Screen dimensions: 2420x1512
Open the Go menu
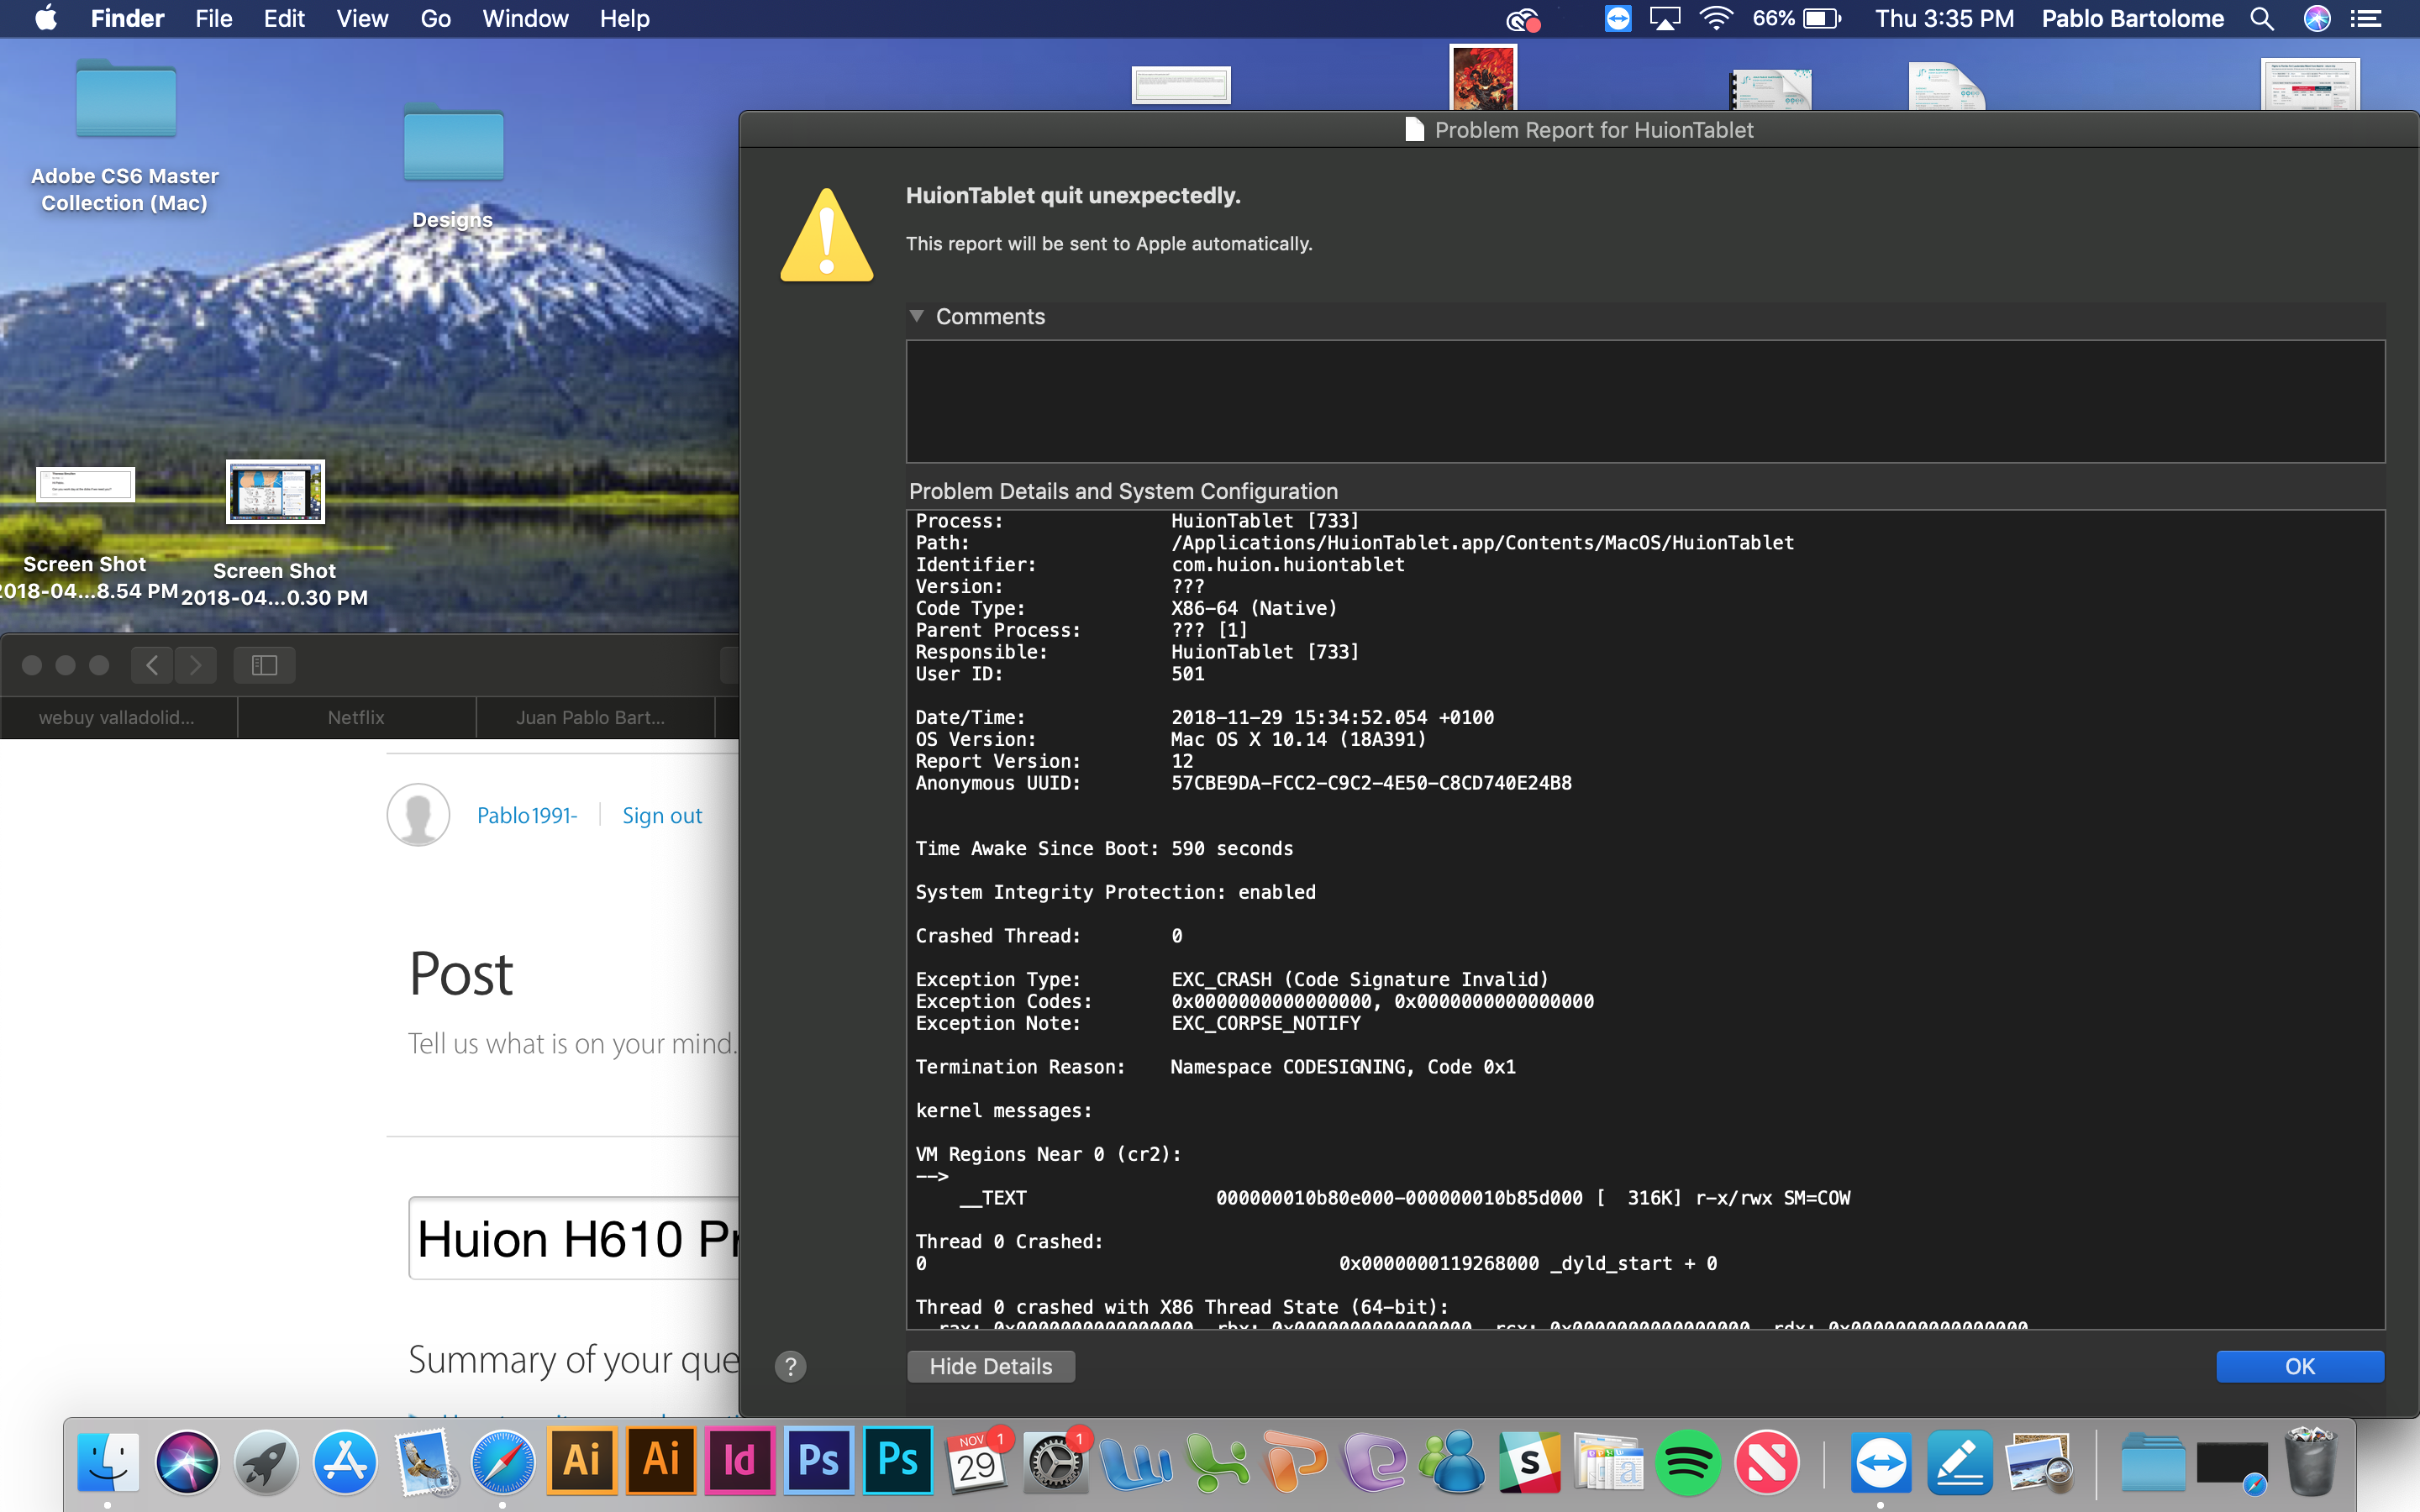pyautogui.click(x=435, y=19)
